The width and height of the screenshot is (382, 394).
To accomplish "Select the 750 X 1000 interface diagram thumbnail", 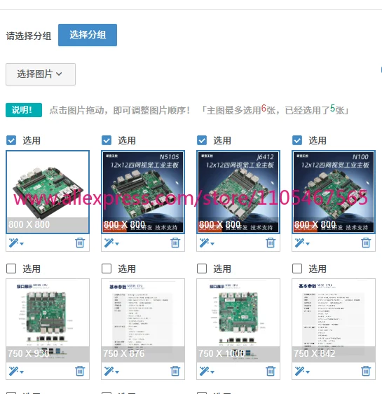I will (238, 320).
